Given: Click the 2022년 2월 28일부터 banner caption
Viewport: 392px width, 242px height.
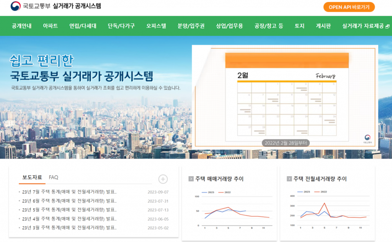Looking at the screenshot, I should click(x=286, y=143).
